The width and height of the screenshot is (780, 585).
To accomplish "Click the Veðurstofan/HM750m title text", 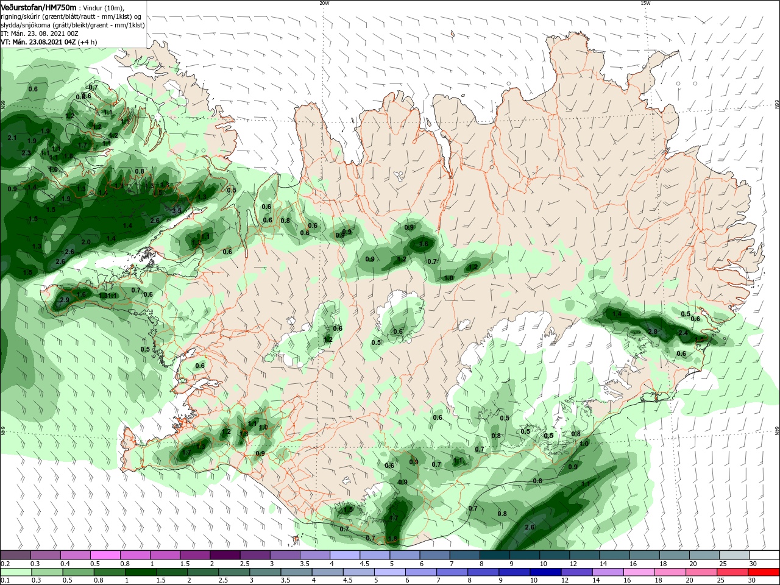I will tap(38, 7).
